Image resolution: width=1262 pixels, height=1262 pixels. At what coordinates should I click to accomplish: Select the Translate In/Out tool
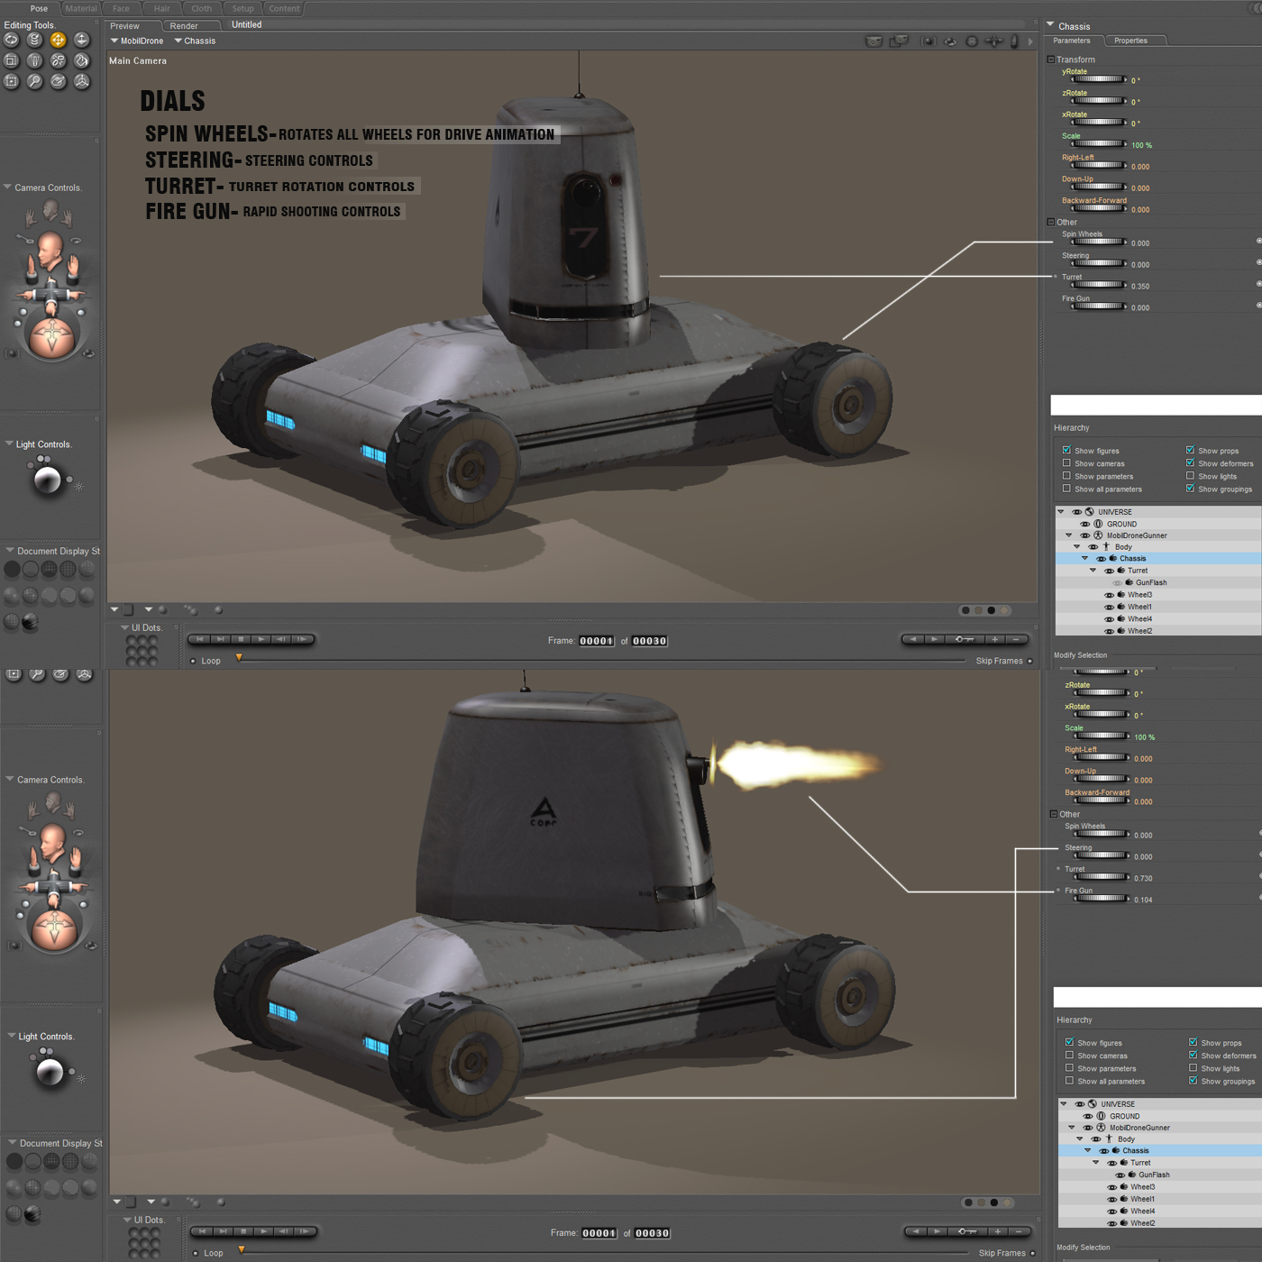pyautogui.click(x=81, y=40)
